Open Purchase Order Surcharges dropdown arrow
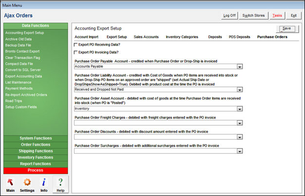This screenshot has height=196, width=305. tap(240, 151)
